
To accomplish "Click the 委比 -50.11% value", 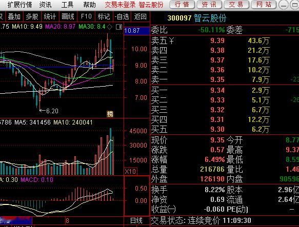I will (211, 30).
